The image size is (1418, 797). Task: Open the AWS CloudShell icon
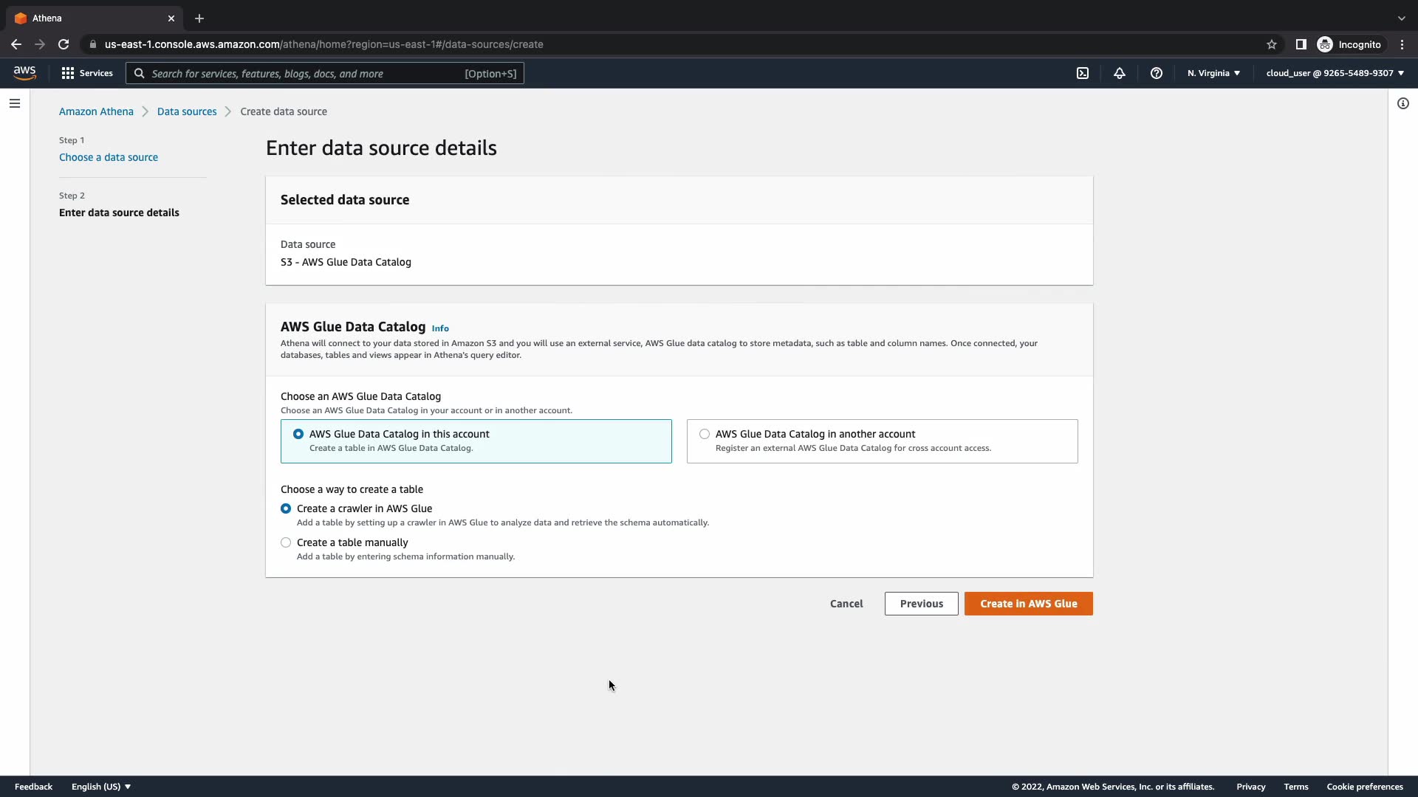coord(1083,73)
